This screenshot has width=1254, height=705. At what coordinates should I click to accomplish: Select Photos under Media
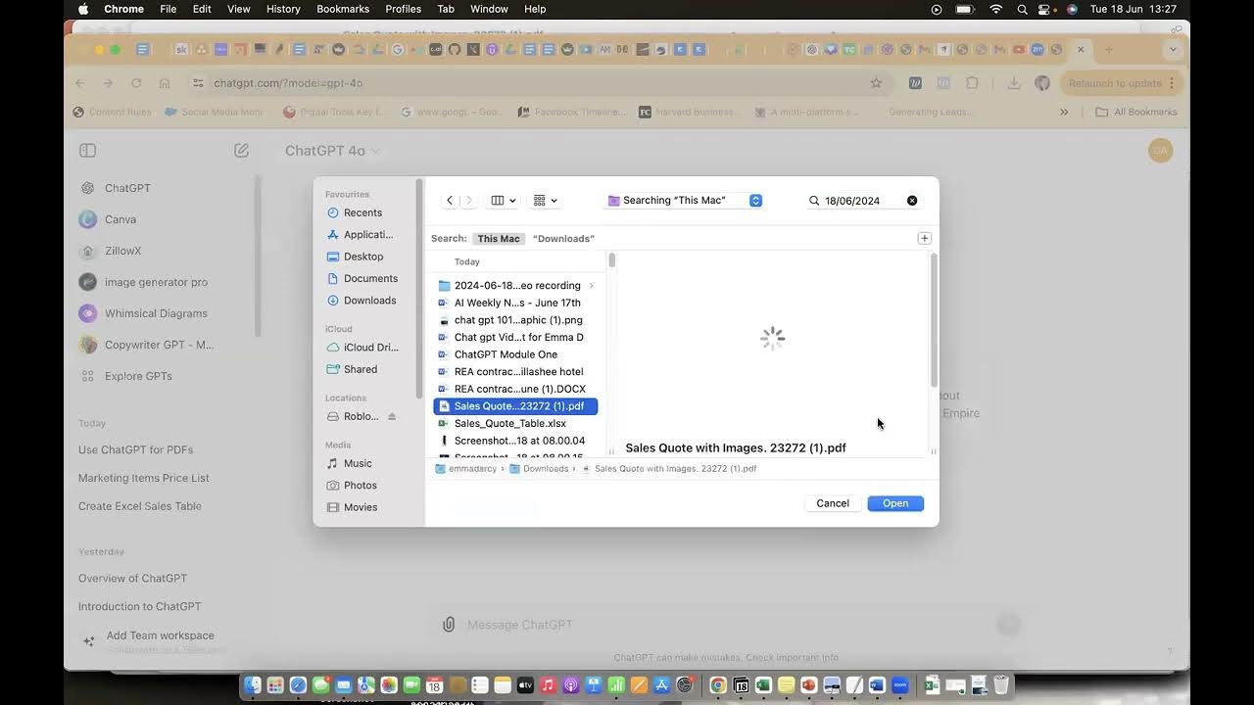[x=361, y=486]
